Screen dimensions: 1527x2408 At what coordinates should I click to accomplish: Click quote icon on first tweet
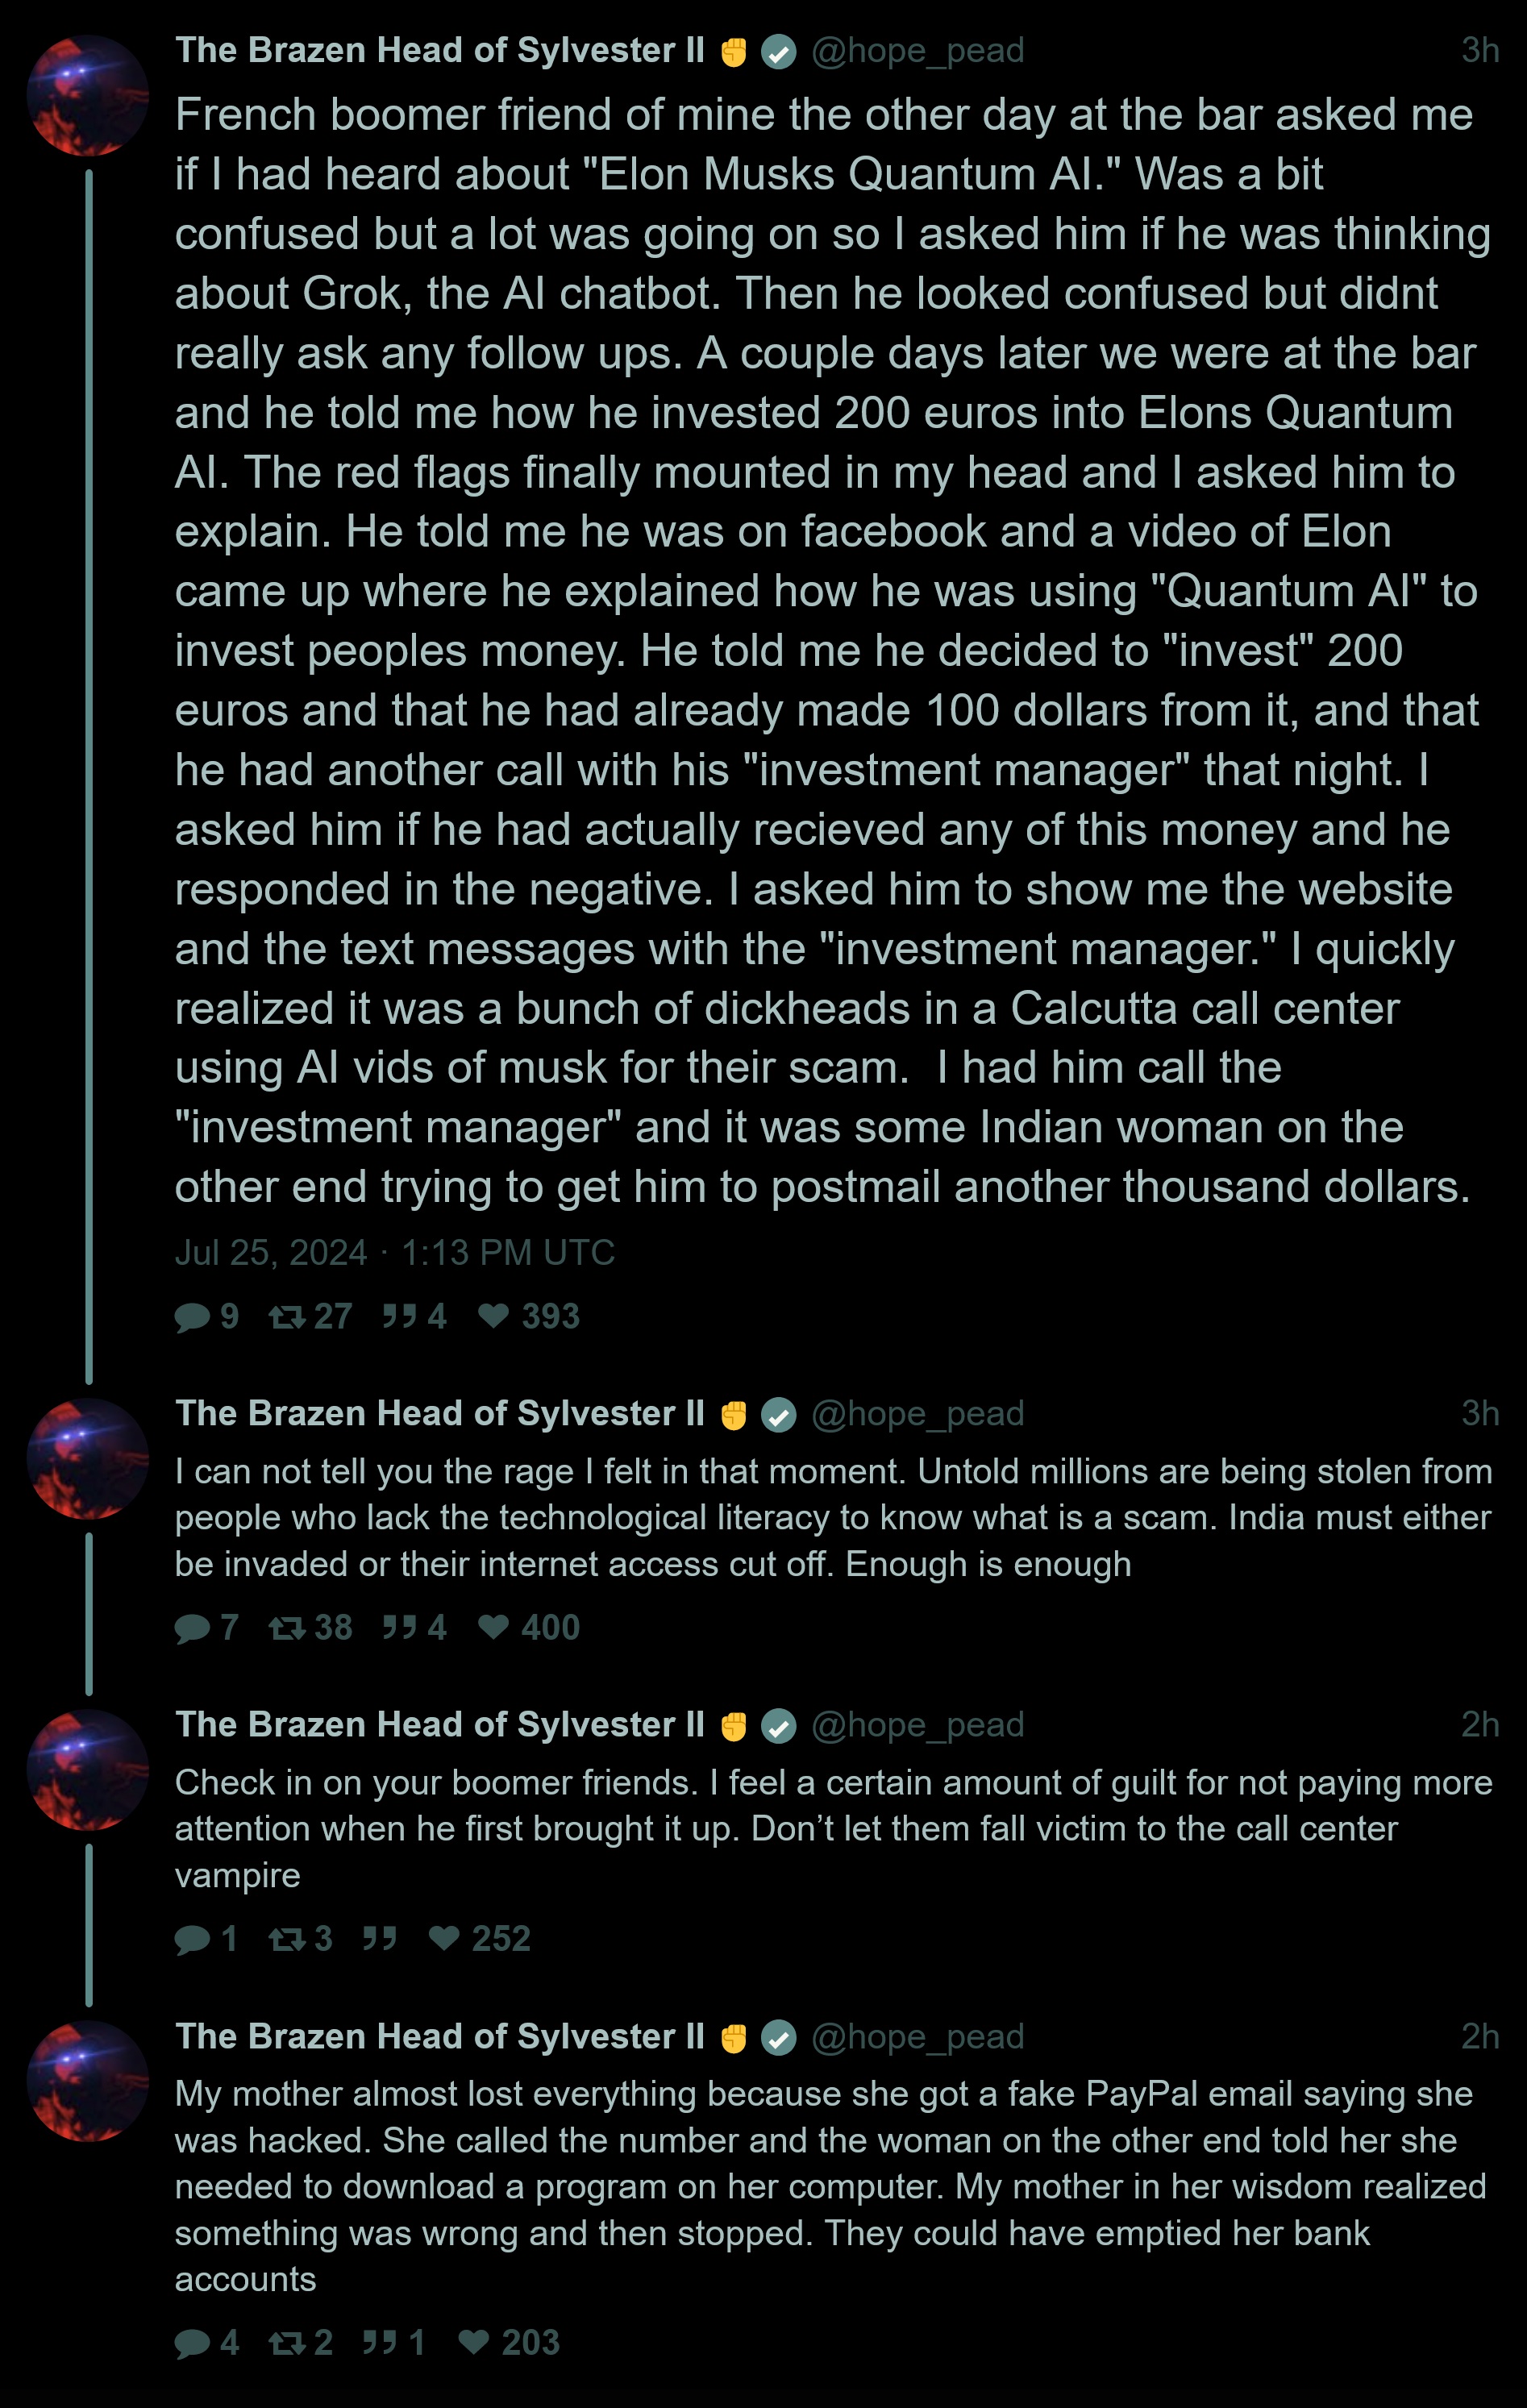399,1316
